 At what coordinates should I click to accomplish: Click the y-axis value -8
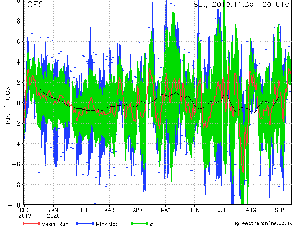16,185
